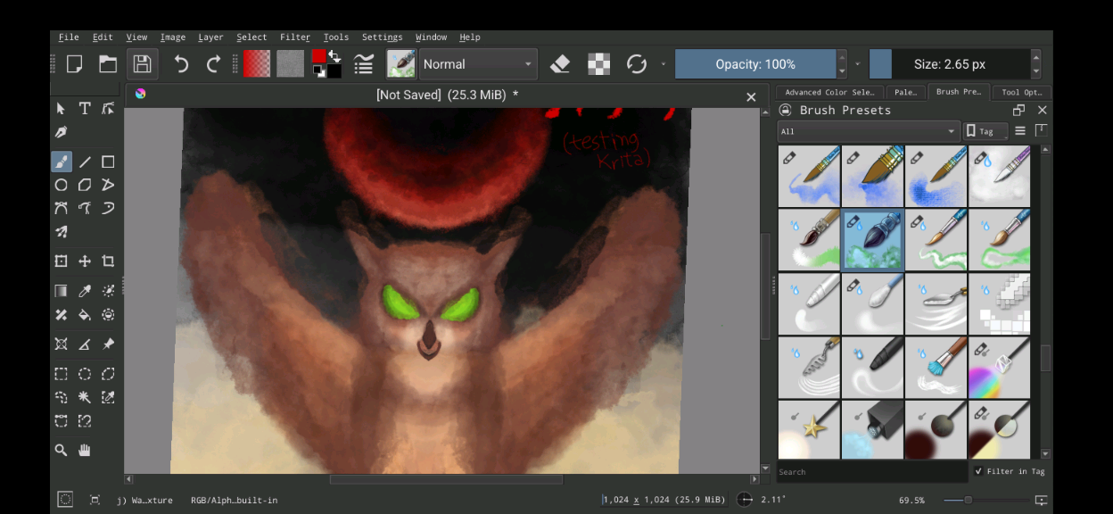Viewport: 1113px width, 514px height.
Task: Select the Freehand Brush tool
Action: pos(62,162)
